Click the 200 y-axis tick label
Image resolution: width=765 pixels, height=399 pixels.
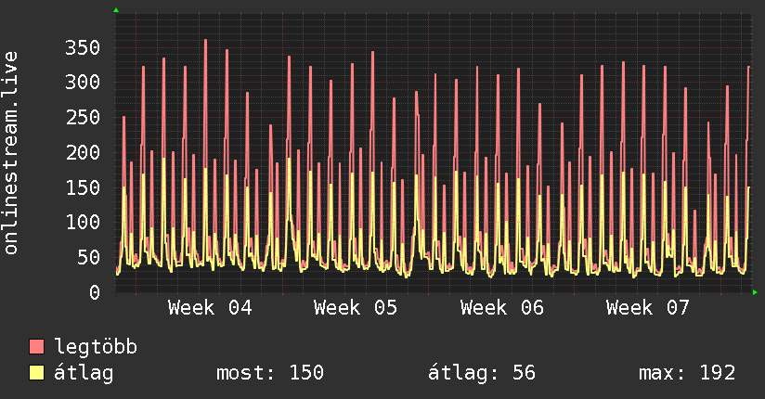83,153
